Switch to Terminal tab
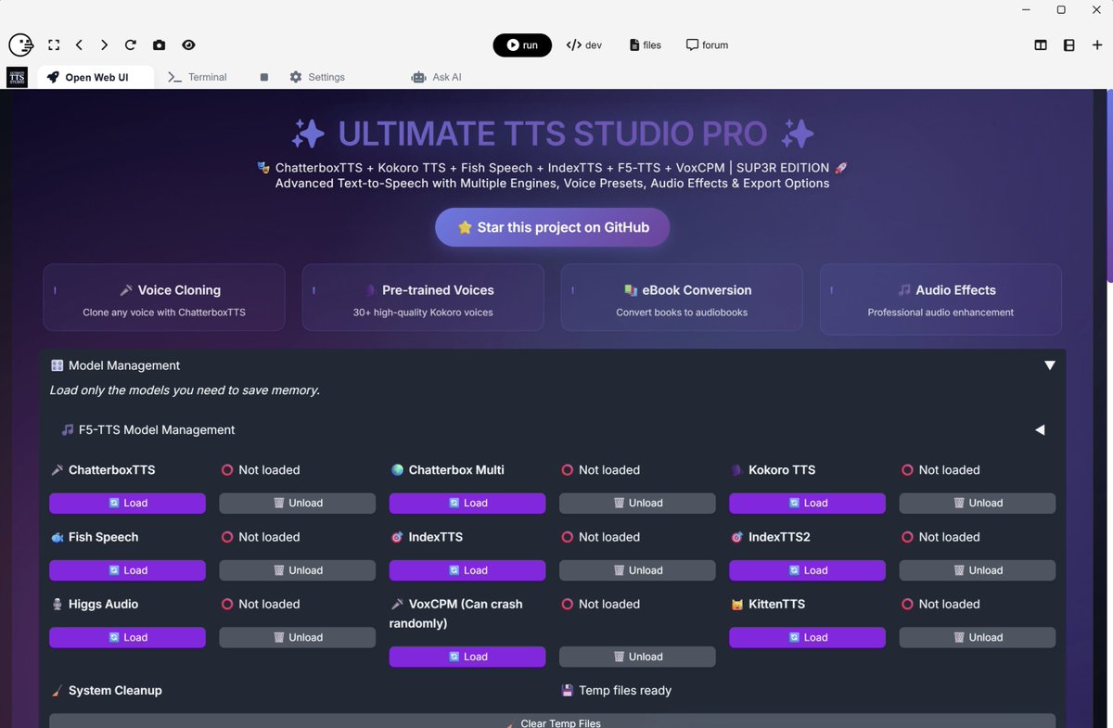This screenshot has height=728, width=1113. click(x=198, y=77)
